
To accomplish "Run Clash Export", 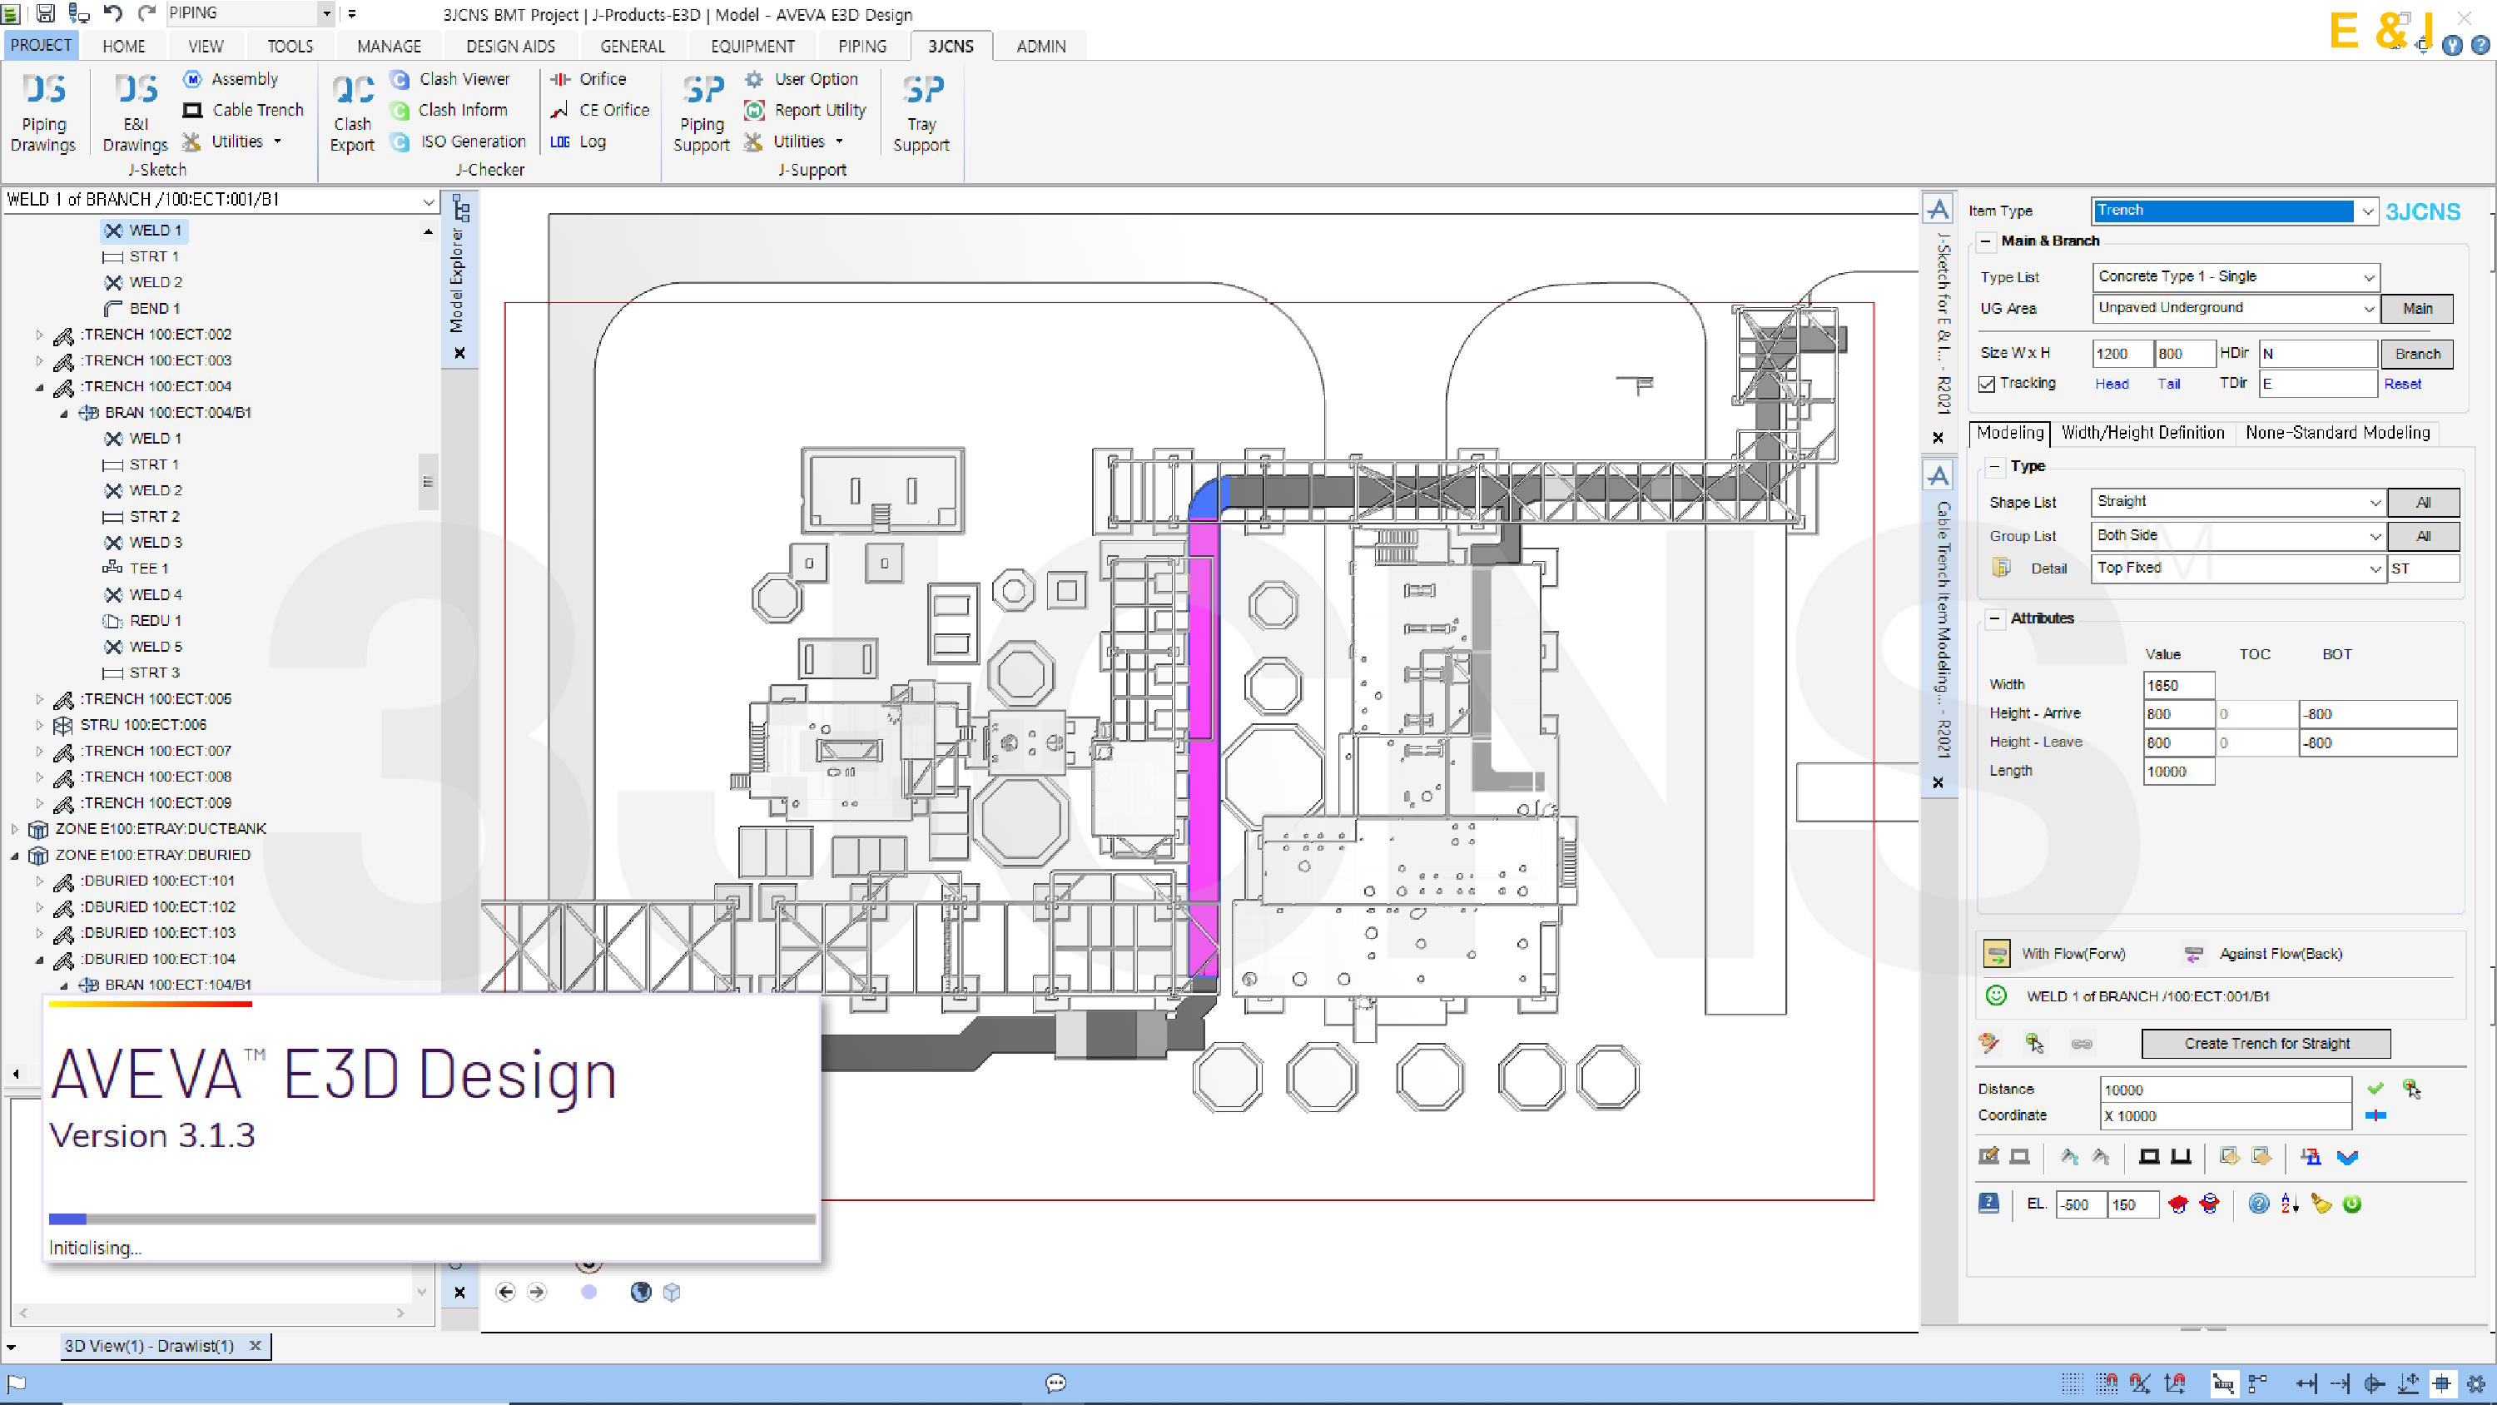I will coord(352,112).
